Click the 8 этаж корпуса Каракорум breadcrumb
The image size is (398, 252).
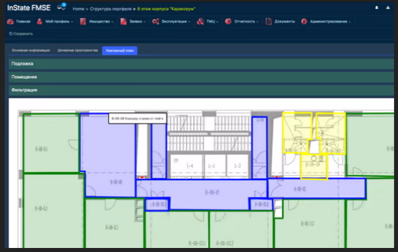166,9
